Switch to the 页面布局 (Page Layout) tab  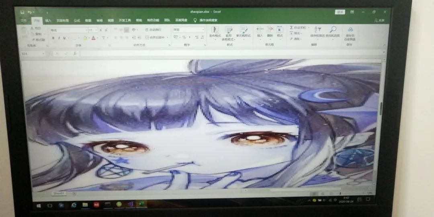(x=63, y=20)
